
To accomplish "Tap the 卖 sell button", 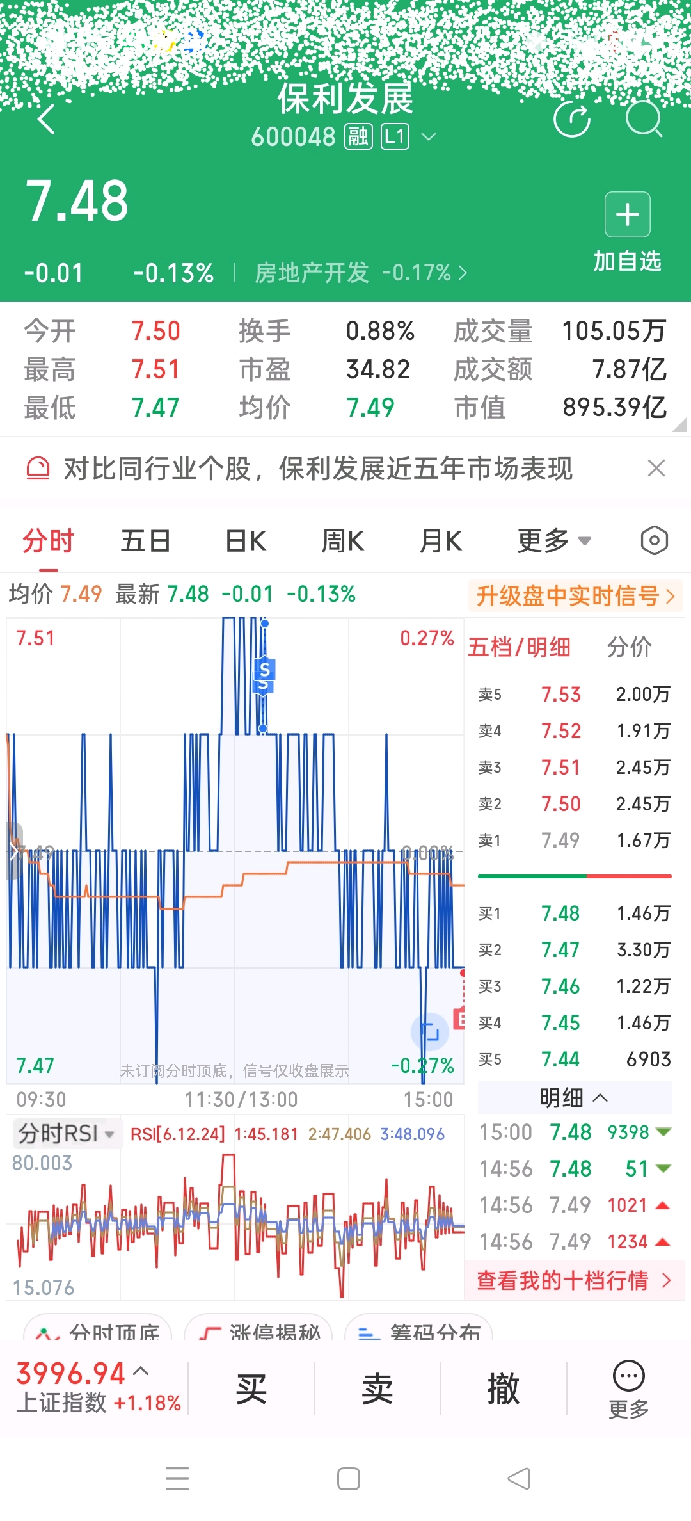I will coord(377,1389).
